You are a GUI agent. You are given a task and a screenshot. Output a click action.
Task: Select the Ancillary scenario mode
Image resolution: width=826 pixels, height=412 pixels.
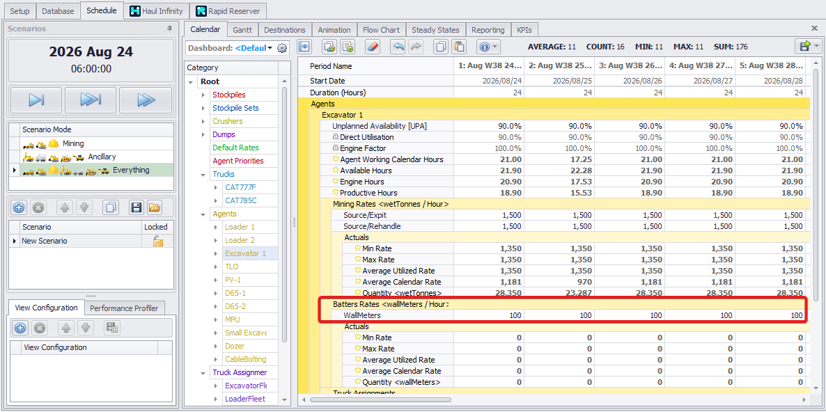point(102,157)
